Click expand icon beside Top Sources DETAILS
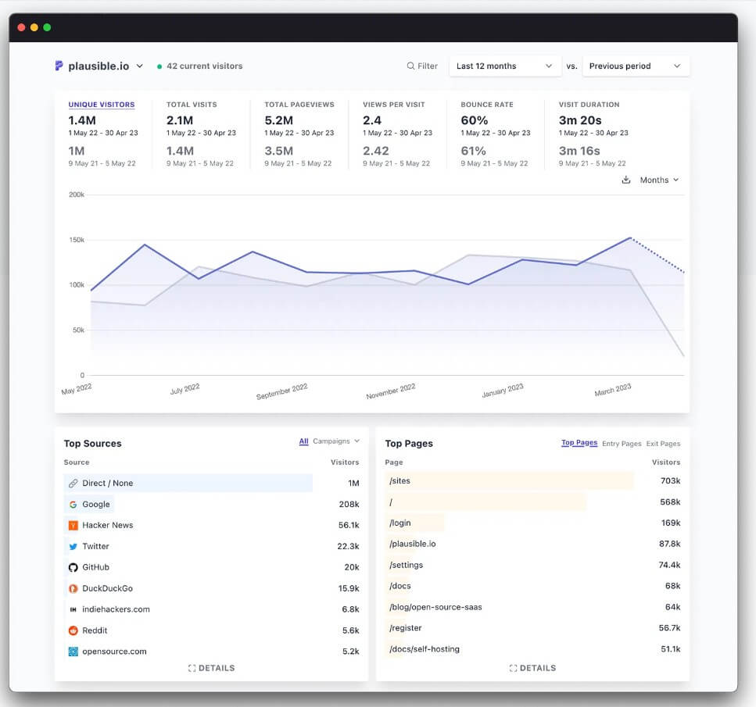Viewport: 756px width, 707px height. click(192, 668)
